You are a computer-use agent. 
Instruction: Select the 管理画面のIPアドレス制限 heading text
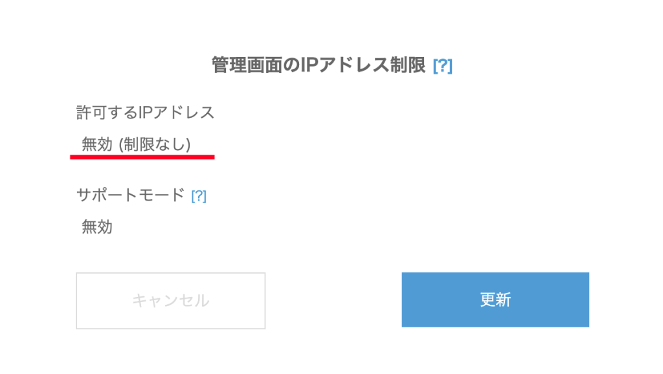coord(318,65)
